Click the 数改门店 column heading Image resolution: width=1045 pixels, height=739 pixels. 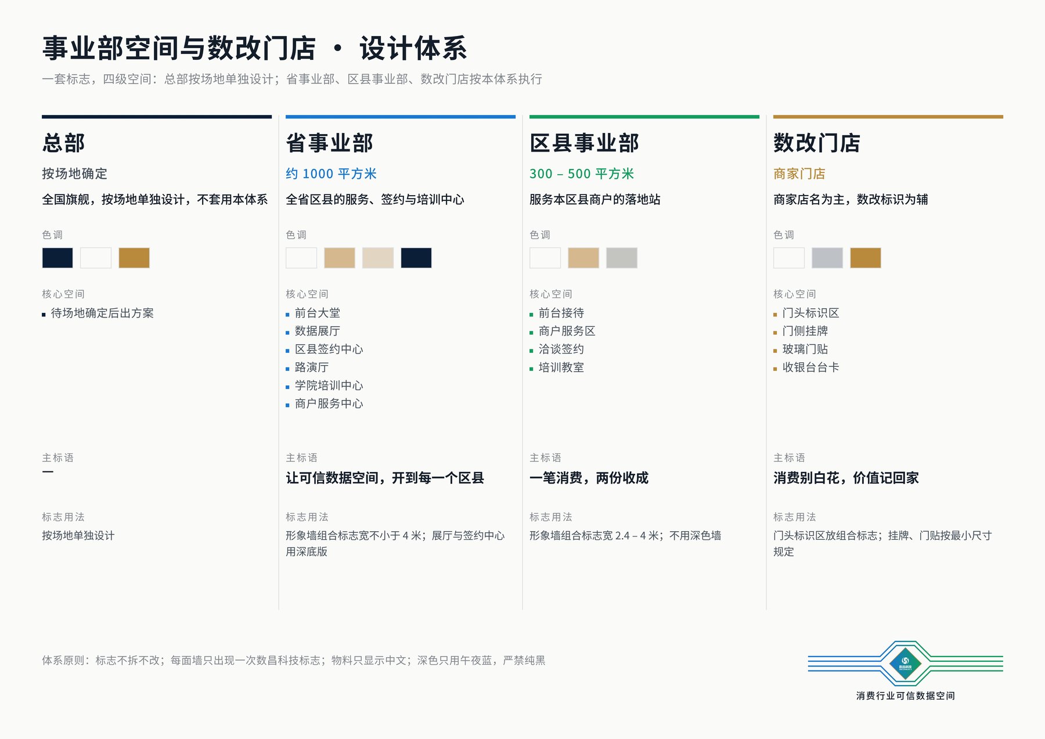pos(817,143)
